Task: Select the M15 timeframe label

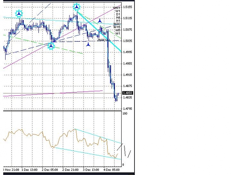Action: pyautogui.click(x=117, y=27)
